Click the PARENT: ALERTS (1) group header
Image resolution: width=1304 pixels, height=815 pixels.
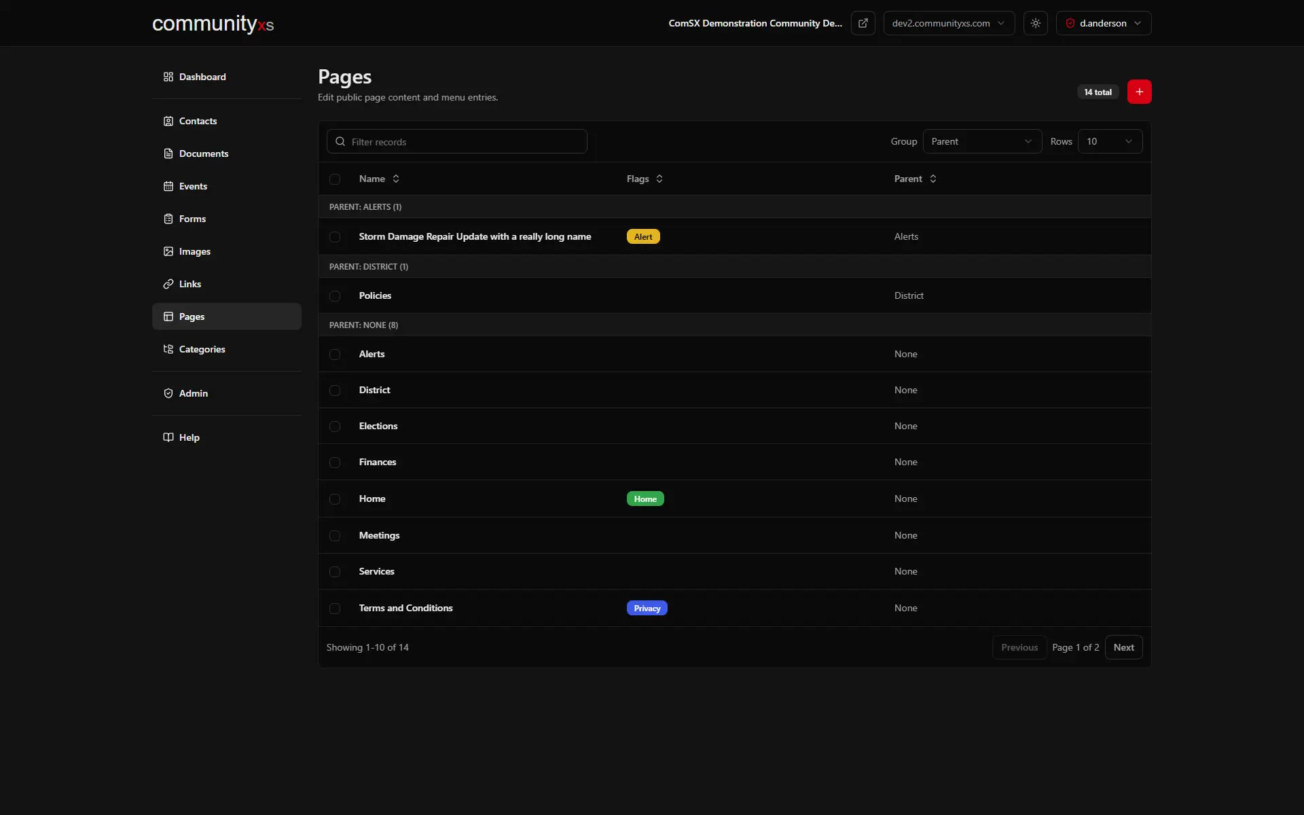tap(734, 206)
